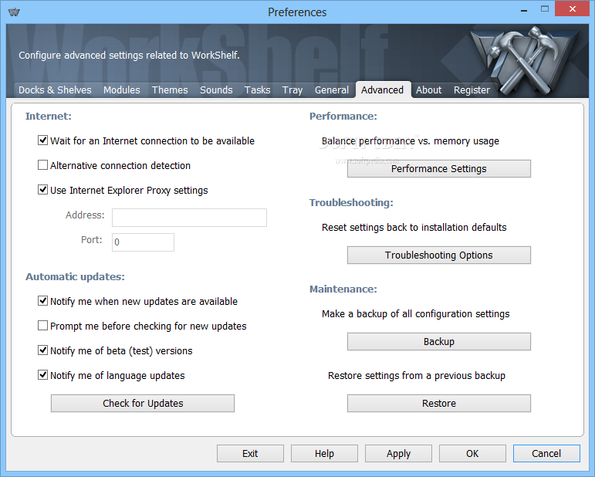
Task: Click the Preferences title text
Action: coord(297,12)
